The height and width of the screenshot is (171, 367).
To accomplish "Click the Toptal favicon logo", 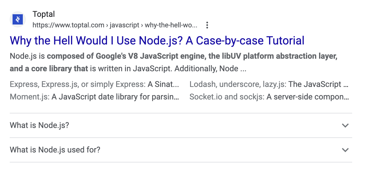I will pyautogui.click(x=18, y=19).
